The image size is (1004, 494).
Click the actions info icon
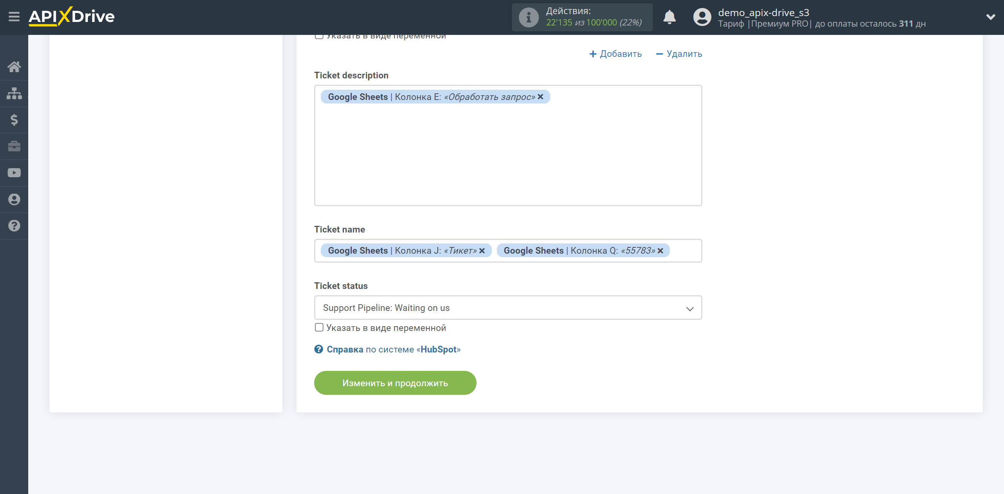click(529, 17)
